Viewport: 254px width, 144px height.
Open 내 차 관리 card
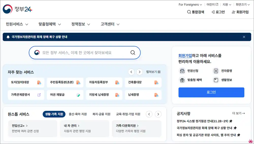[85, 129]
